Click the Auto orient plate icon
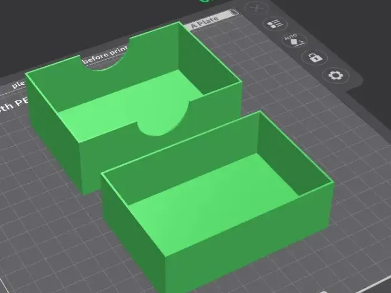 point(294,40)
